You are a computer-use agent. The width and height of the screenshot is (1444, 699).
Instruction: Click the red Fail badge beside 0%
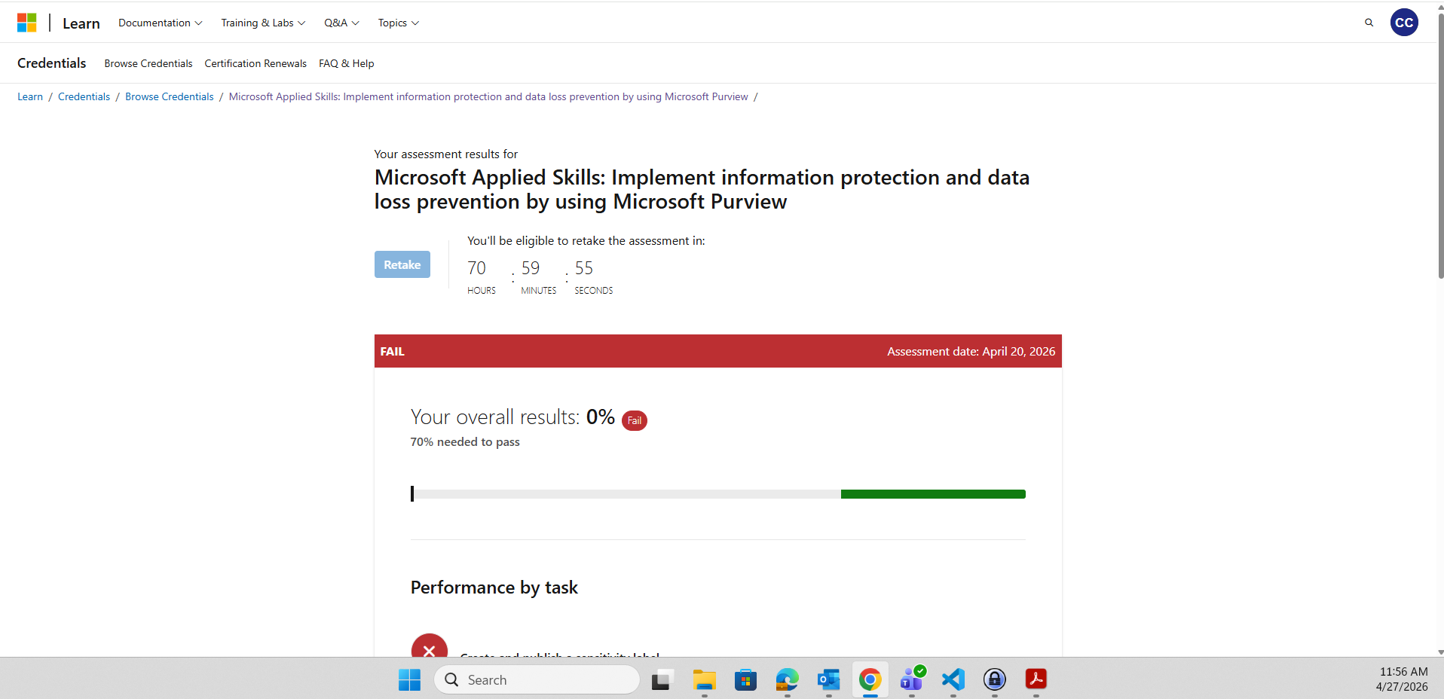[x=635, y=420]
